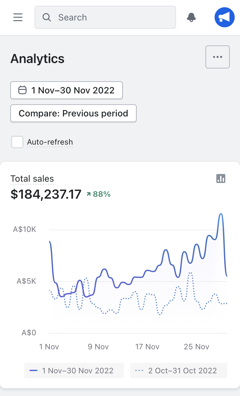Click the calendar icon in date range
The width and height of the screenshot is (240, 396).
click(22, 90)
